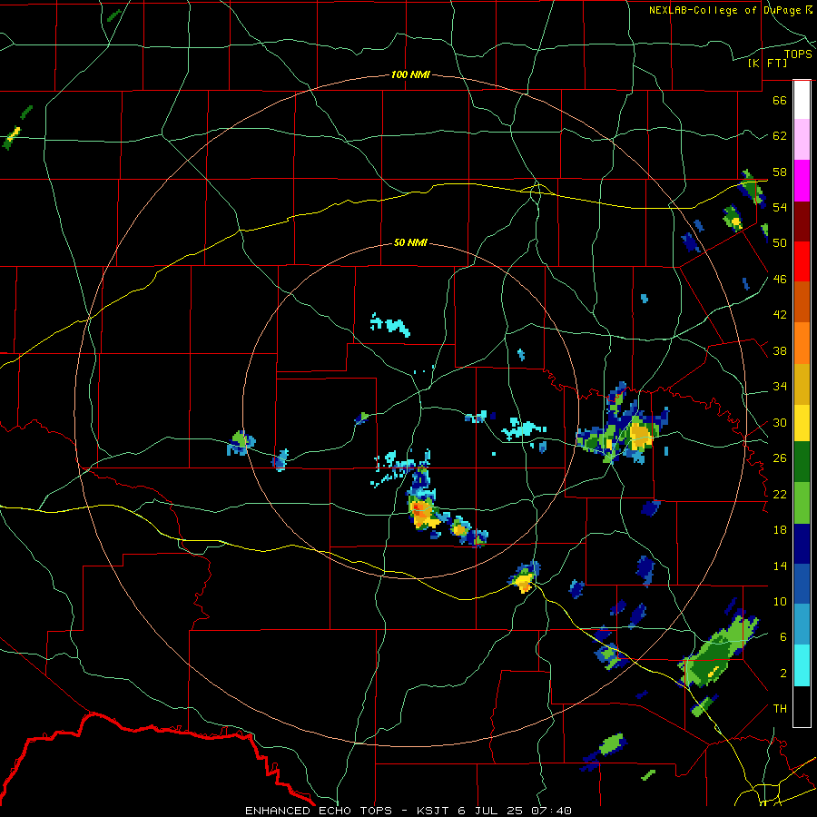Click the light pink legend swatch
The height and width of the screenshot is (817, 817).
[802, 140]
